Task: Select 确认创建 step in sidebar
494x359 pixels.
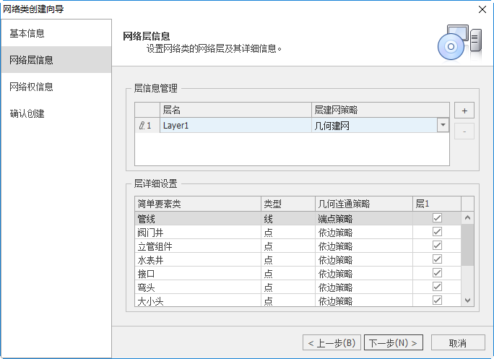Action: pyautogui.click(x=56, y=113)
